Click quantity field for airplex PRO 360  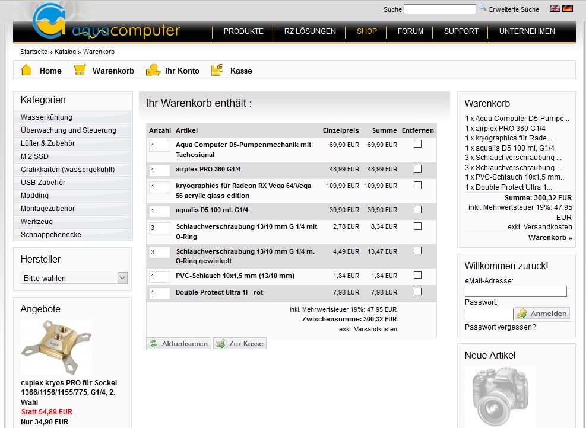click(x=160, y=170)
